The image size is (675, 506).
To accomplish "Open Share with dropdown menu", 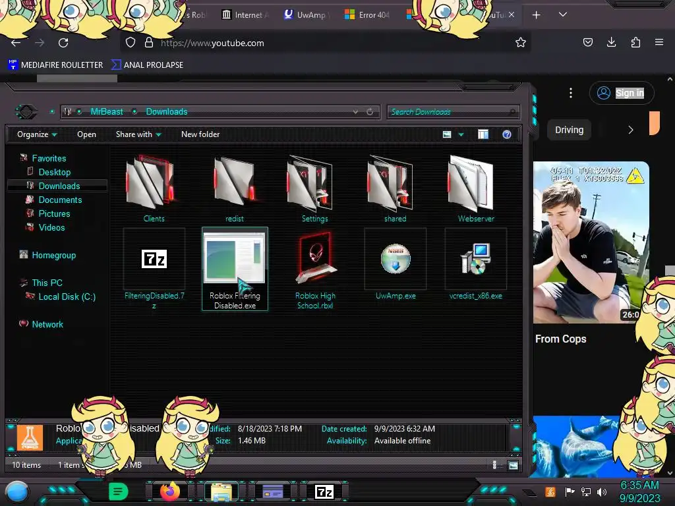I will point(138,134).
